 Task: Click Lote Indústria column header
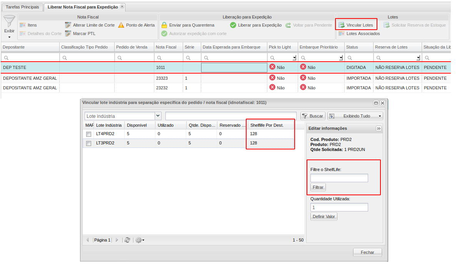[109, 125]
